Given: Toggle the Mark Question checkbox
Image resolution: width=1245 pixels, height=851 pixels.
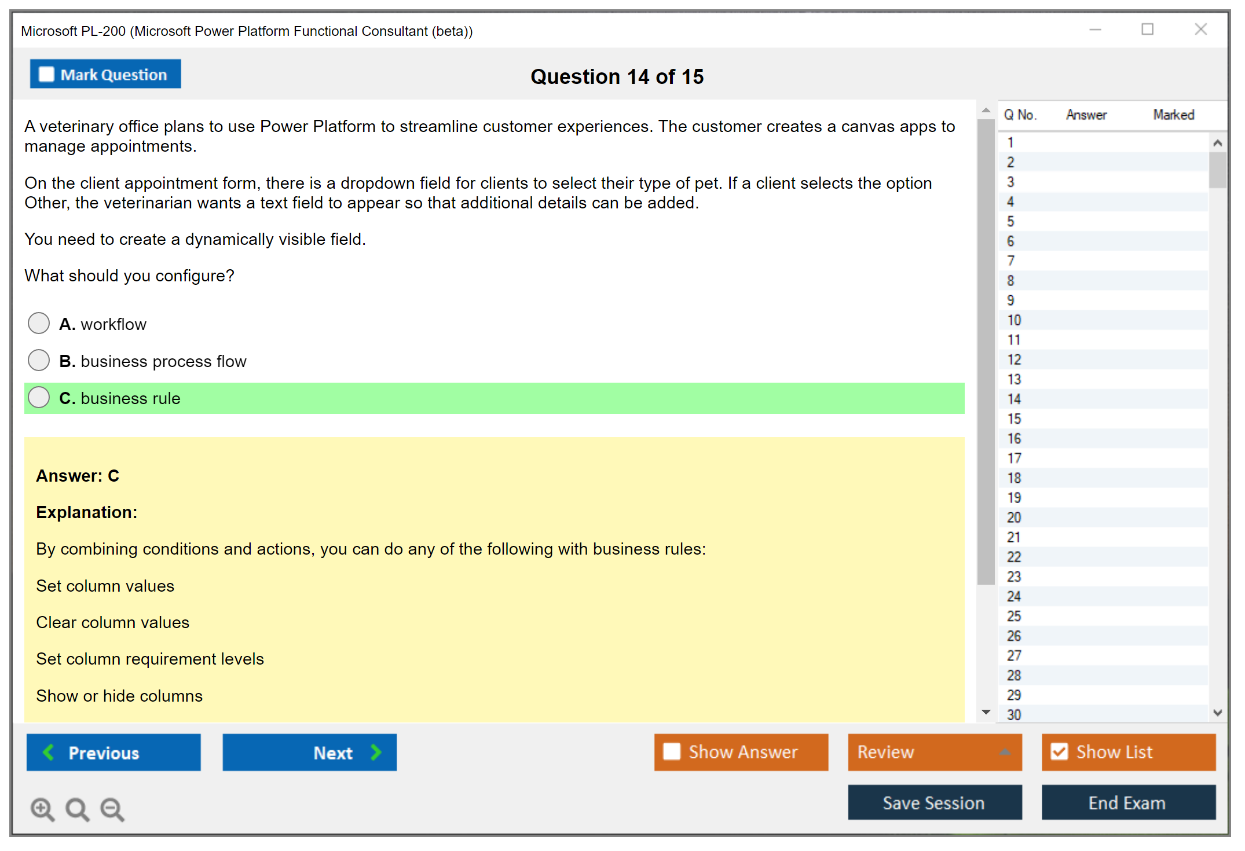Looking at the screenshot, I should 46,74.
